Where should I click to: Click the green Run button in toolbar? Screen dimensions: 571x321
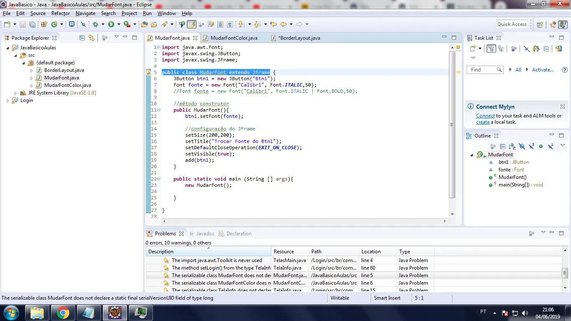coord(111,25)
